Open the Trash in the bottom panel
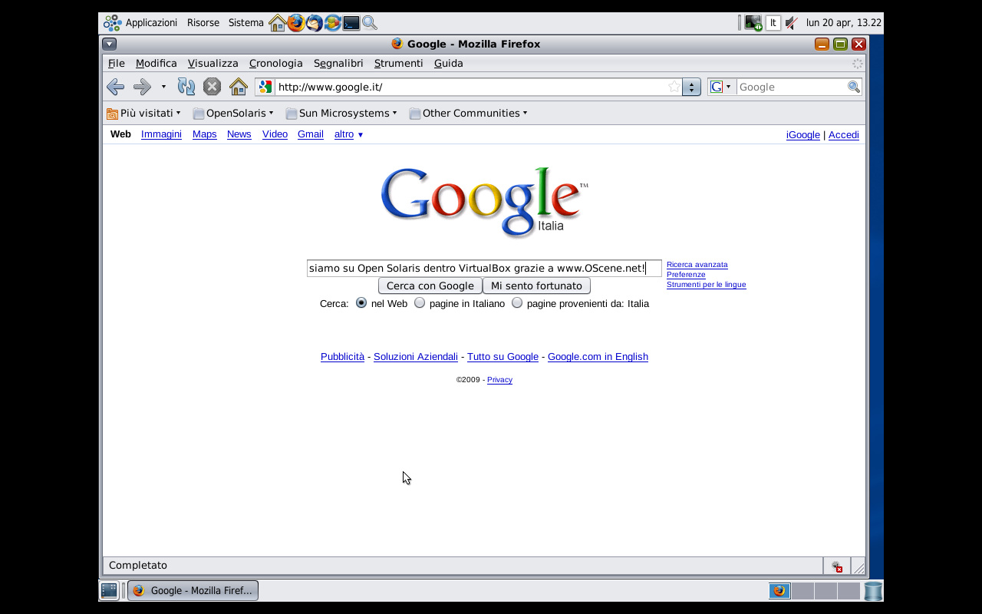 click(x=873, y=590)
